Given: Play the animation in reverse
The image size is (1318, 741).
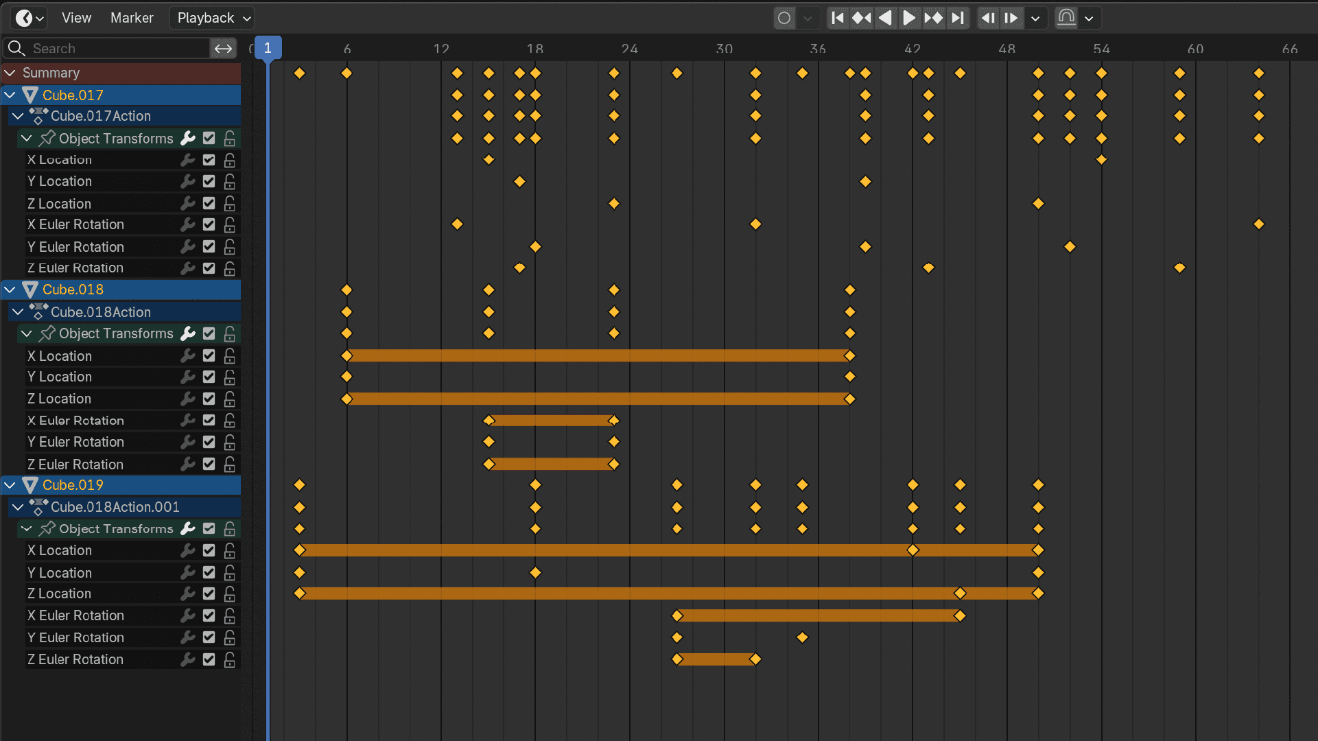Looking at the screenshot, I should [x=885, y=18].
